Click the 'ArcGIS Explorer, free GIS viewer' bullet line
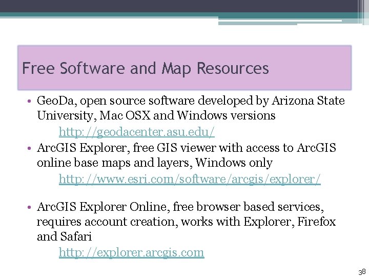This screenshot has height=277, width=369. 187,148
